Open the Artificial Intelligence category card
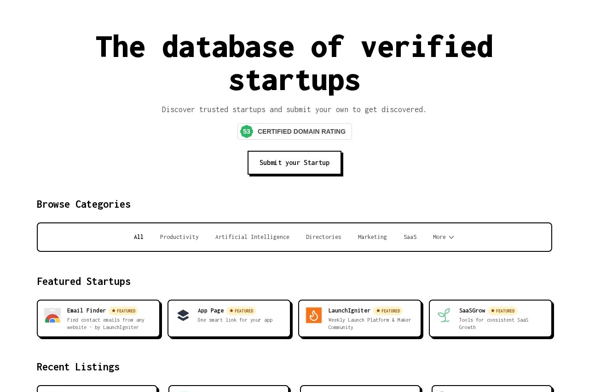 [252, 237]
